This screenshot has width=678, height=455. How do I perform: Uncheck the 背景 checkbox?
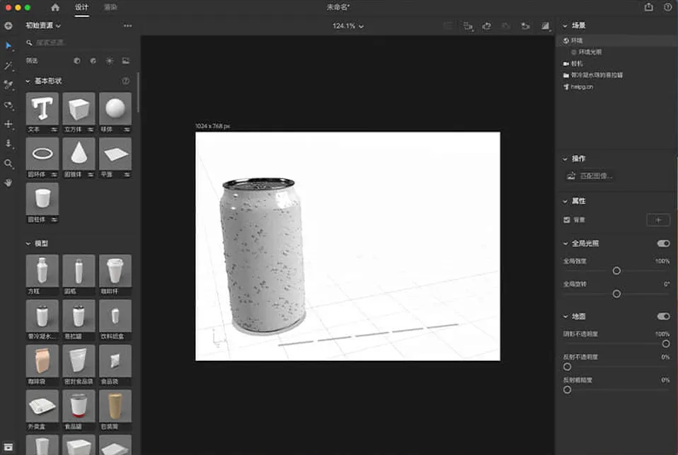point(566,220)
